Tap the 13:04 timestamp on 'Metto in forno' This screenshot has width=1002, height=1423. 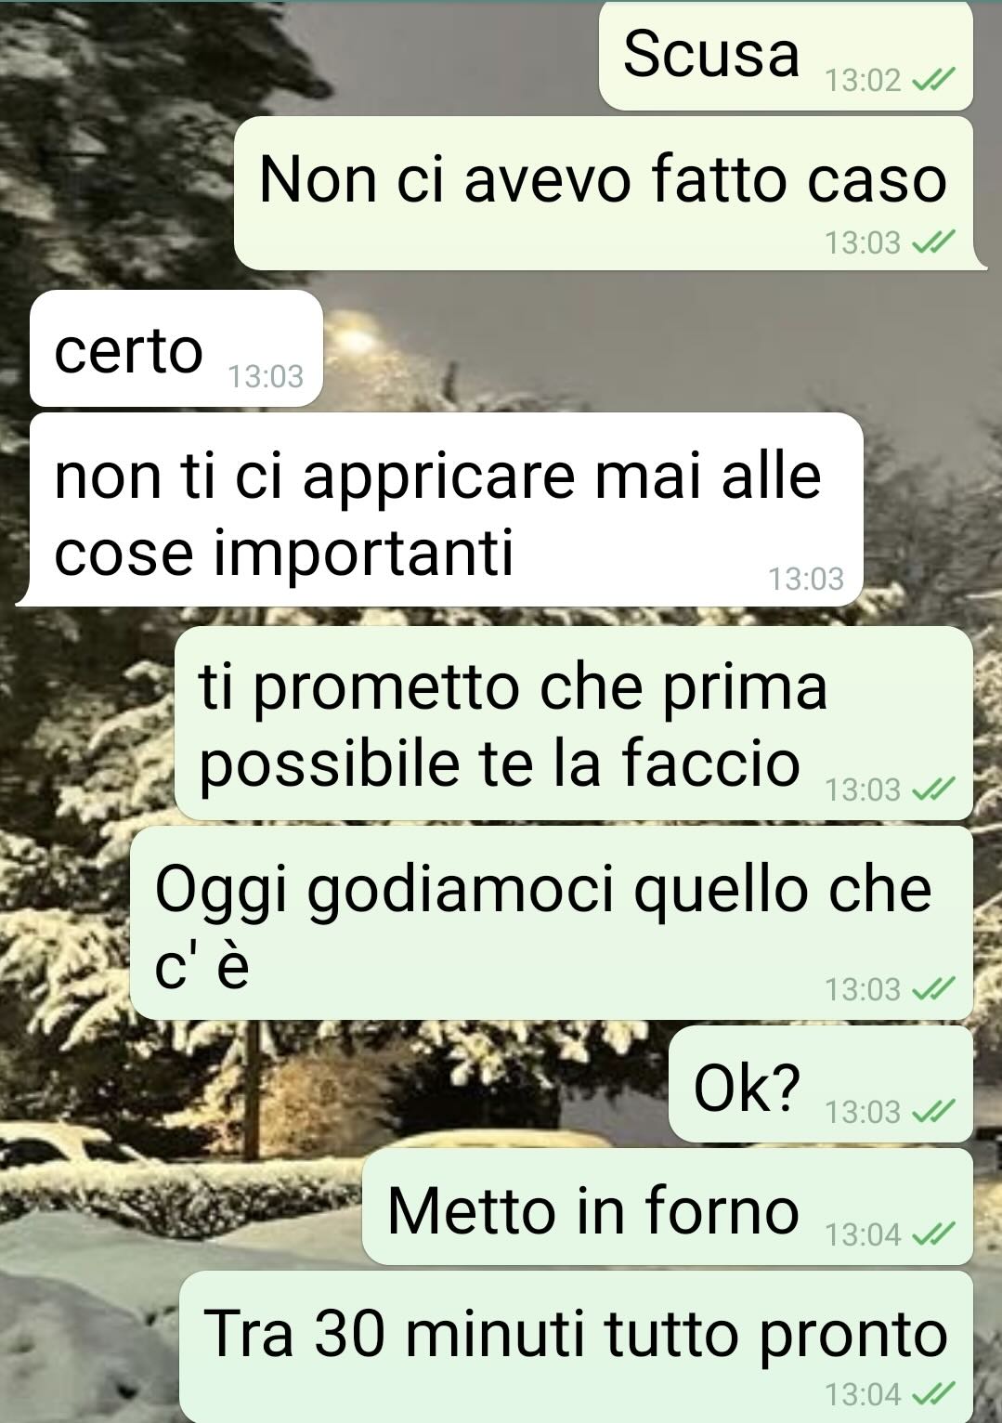(863, 1234)
